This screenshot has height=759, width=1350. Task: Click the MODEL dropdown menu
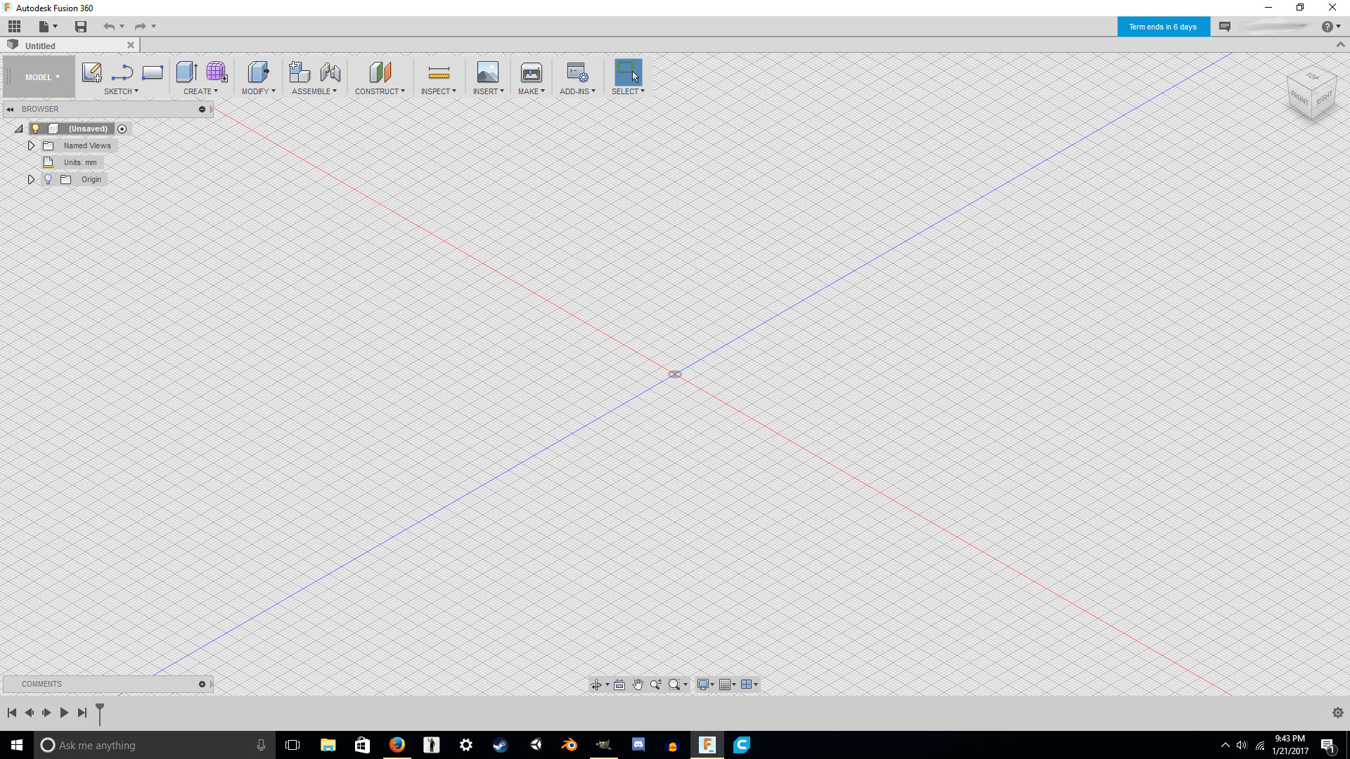(x=41, y=76)
